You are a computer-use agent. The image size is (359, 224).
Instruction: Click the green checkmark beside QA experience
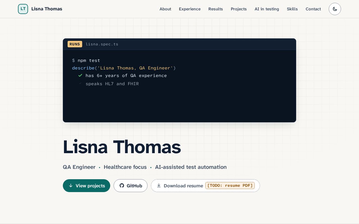point(80,75)
